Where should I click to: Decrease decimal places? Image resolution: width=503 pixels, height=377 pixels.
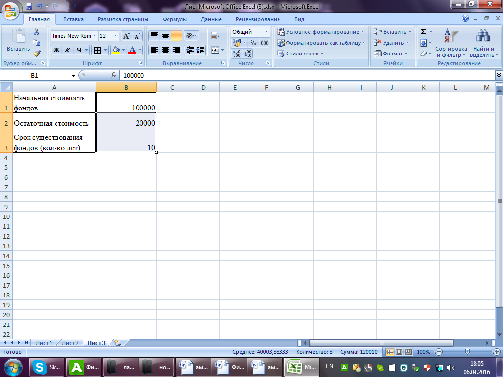click(248, 54)
